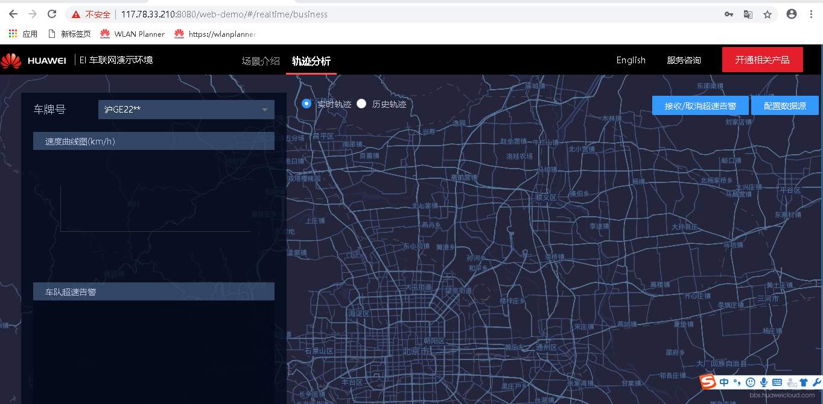Select the 历史轨迹 radio button

361,104
